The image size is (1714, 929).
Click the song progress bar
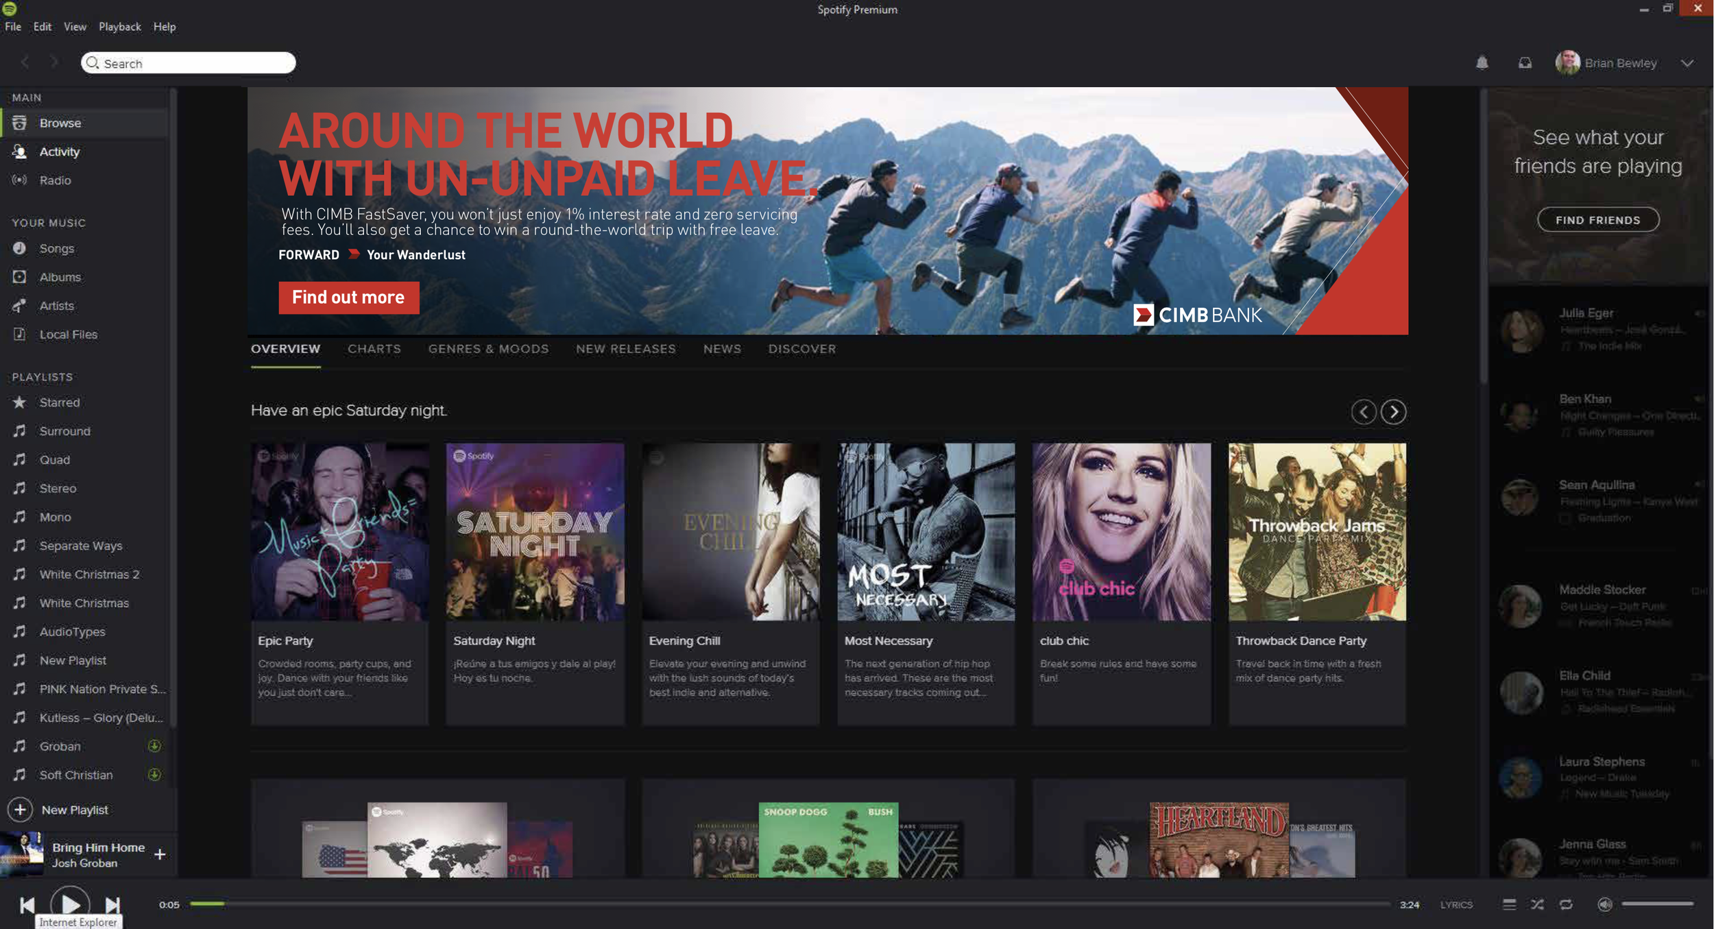[788, 904]
